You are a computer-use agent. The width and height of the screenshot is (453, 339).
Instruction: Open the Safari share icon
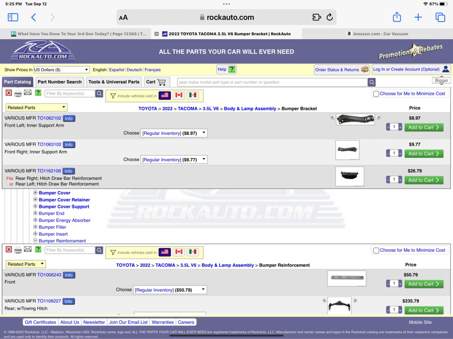(x=397, y=17)
